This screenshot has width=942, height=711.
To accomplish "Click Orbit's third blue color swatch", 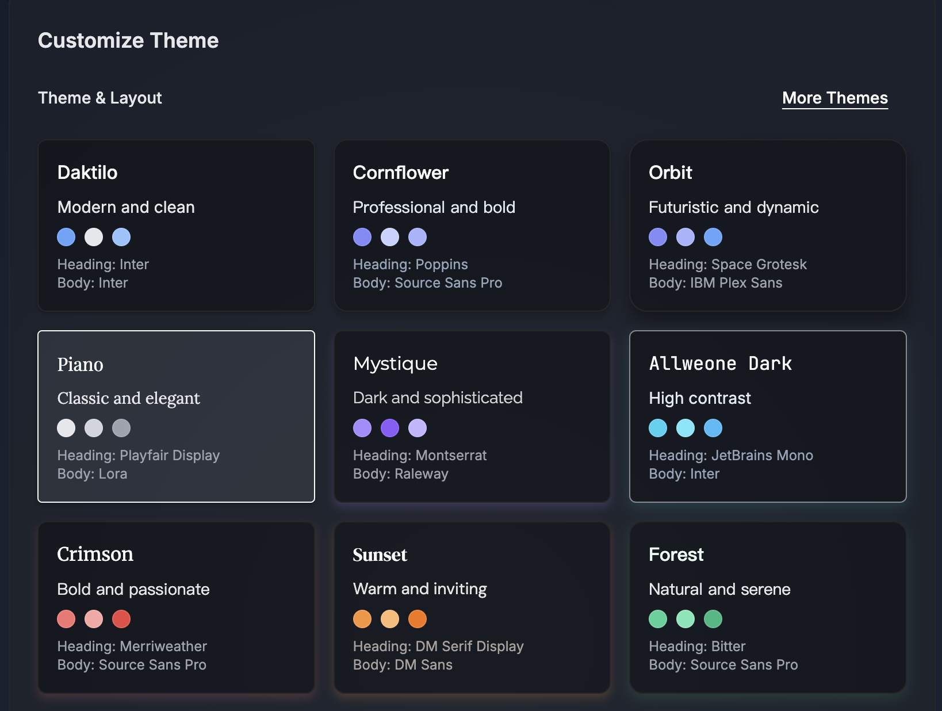I will click(713, 237).
